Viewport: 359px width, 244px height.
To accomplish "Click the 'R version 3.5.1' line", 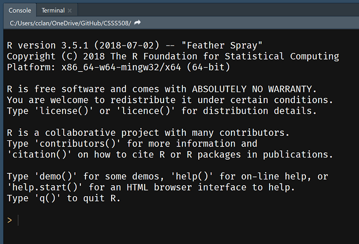I will coord(134,46).
